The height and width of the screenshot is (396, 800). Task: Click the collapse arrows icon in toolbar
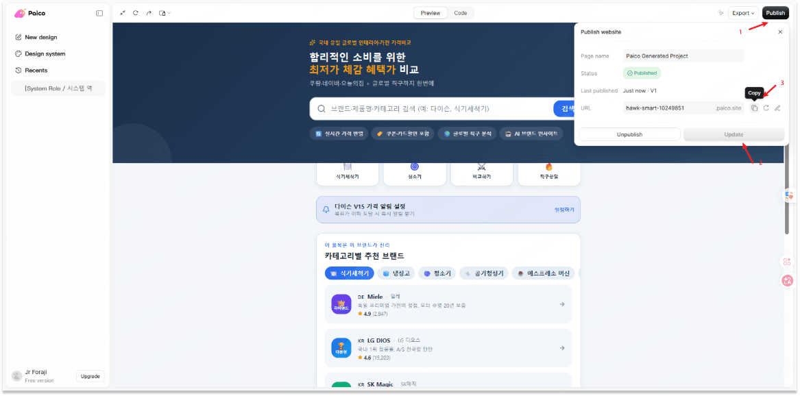pos(123,13)
